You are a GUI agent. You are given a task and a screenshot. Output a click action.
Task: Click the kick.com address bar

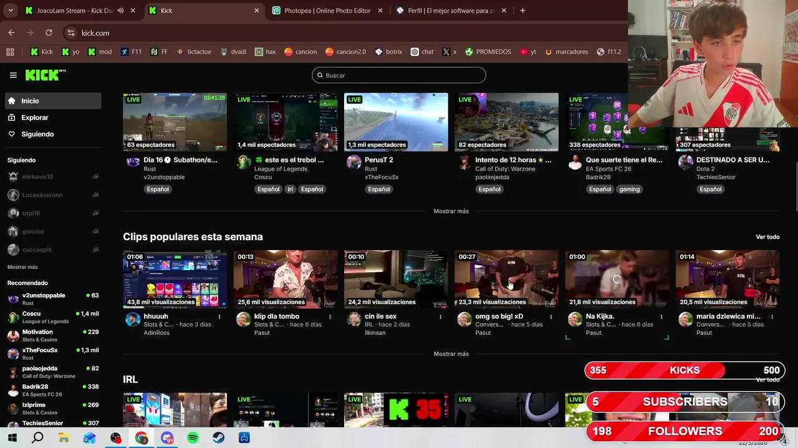343,33
